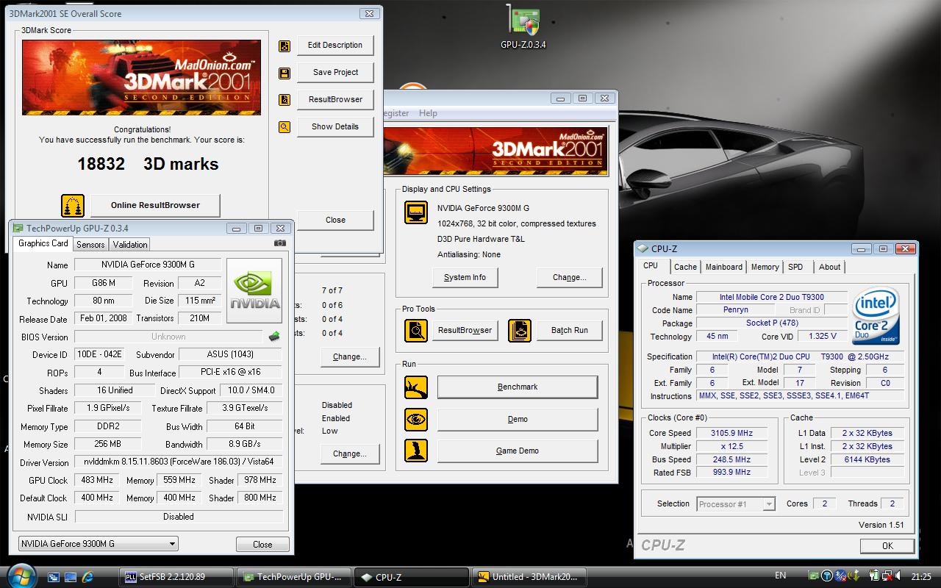Click the eye icon beside Demo
The height and width of the screenshot is (588, 941).
416,419
